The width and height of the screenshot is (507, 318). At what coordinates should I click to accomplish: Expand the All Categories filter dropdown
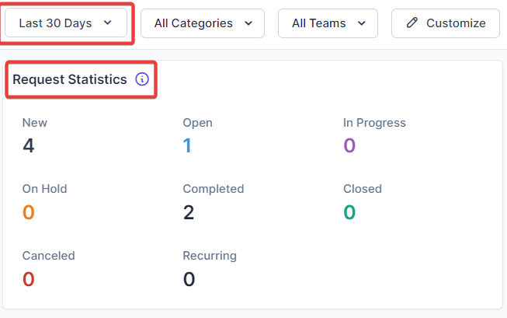pos(203,23)
